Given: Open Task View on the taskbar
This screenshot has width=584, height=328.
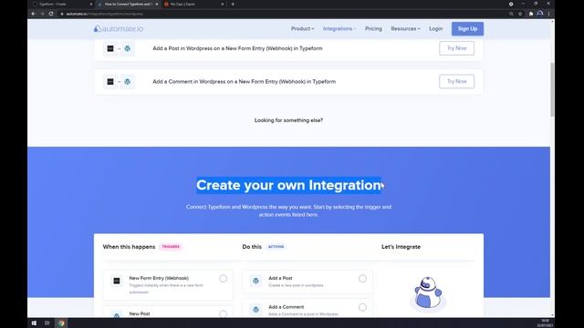Looking at the screenshot, I should [47, 323].
